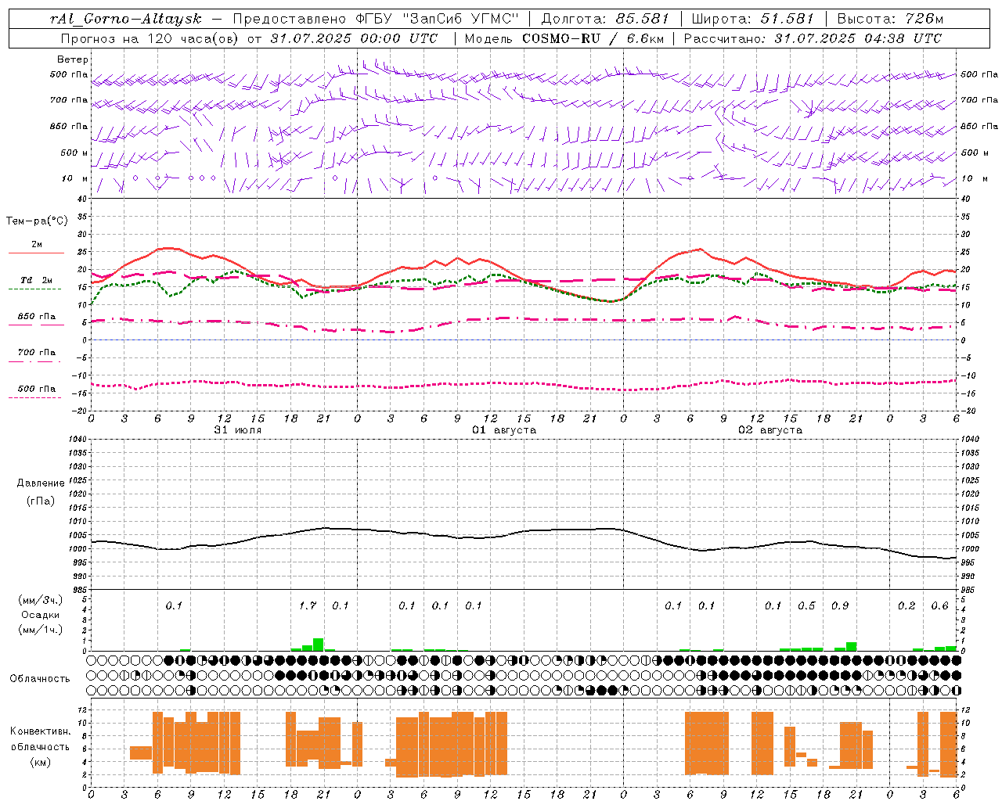Click the calculation time 31.07.2025 04:38 UTC
This screenshot has height=801, width=1002.
click(858, 38)
